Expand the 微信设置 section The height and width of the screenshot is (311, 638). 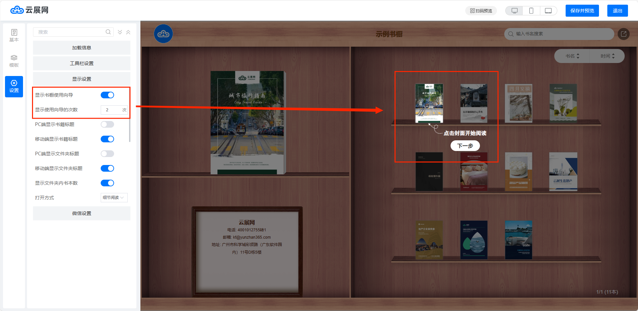[x=81, y=213]
